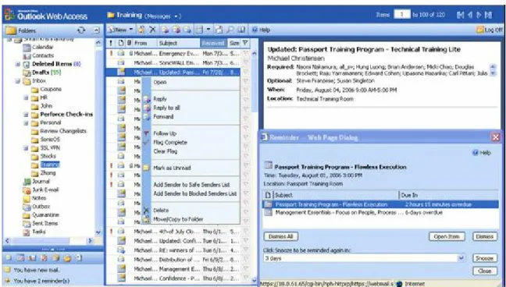Click the Log Off button

pyautogui.click(x=490, y=30)
